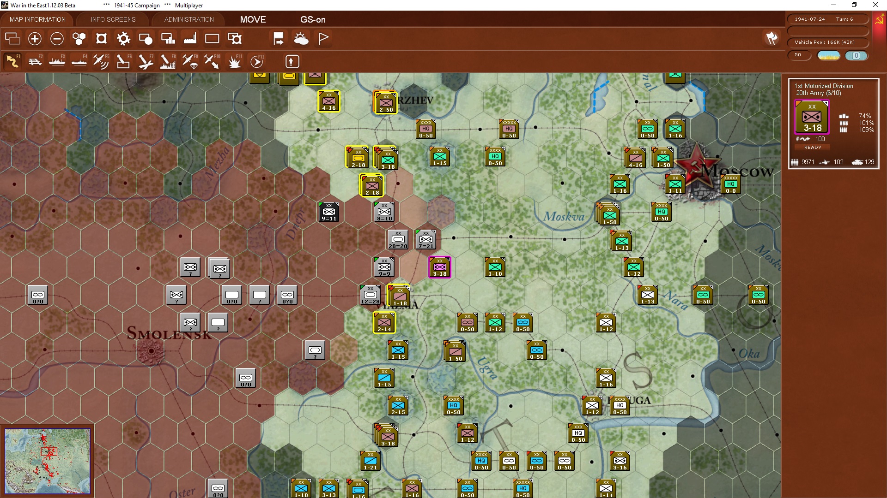Open the INFO SCREENS tab

pos(113,19)
